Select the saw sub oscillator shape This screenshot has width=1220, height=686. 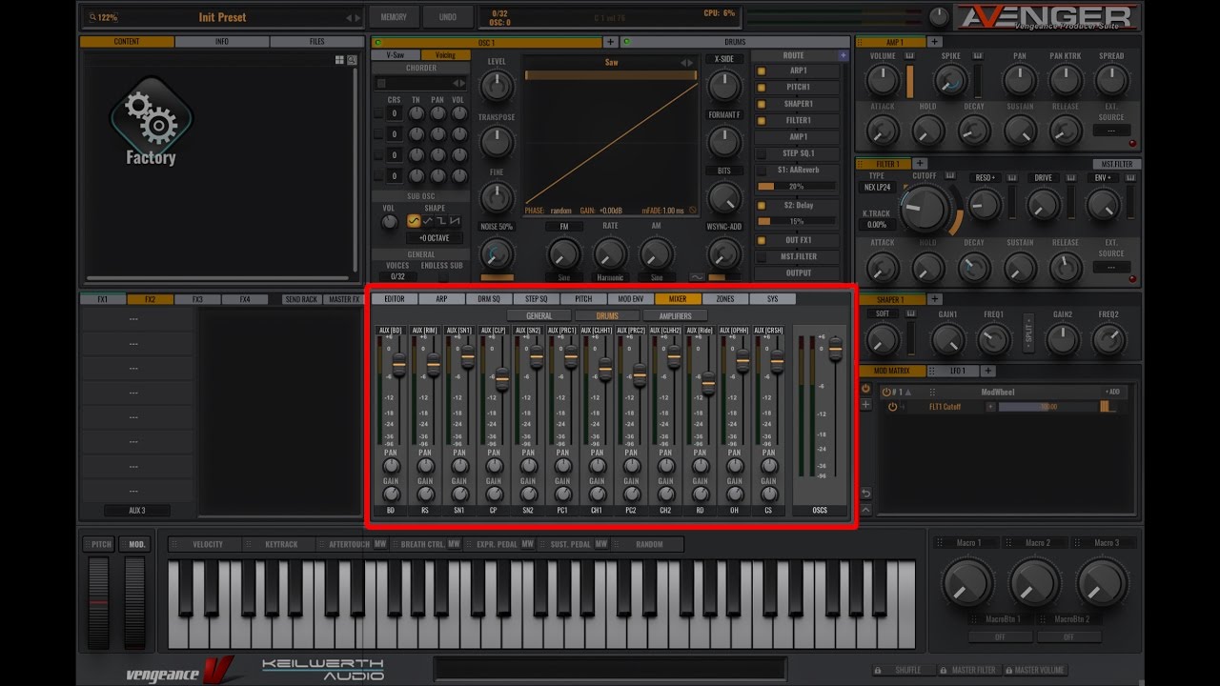[x=456, y=221]
